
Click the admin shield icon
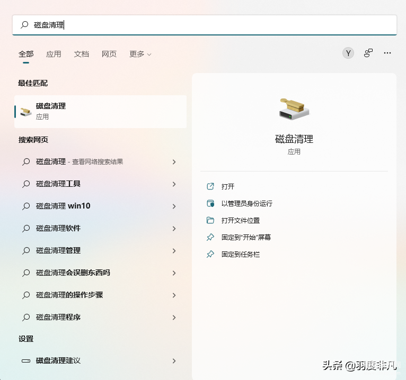click(210, 203)
